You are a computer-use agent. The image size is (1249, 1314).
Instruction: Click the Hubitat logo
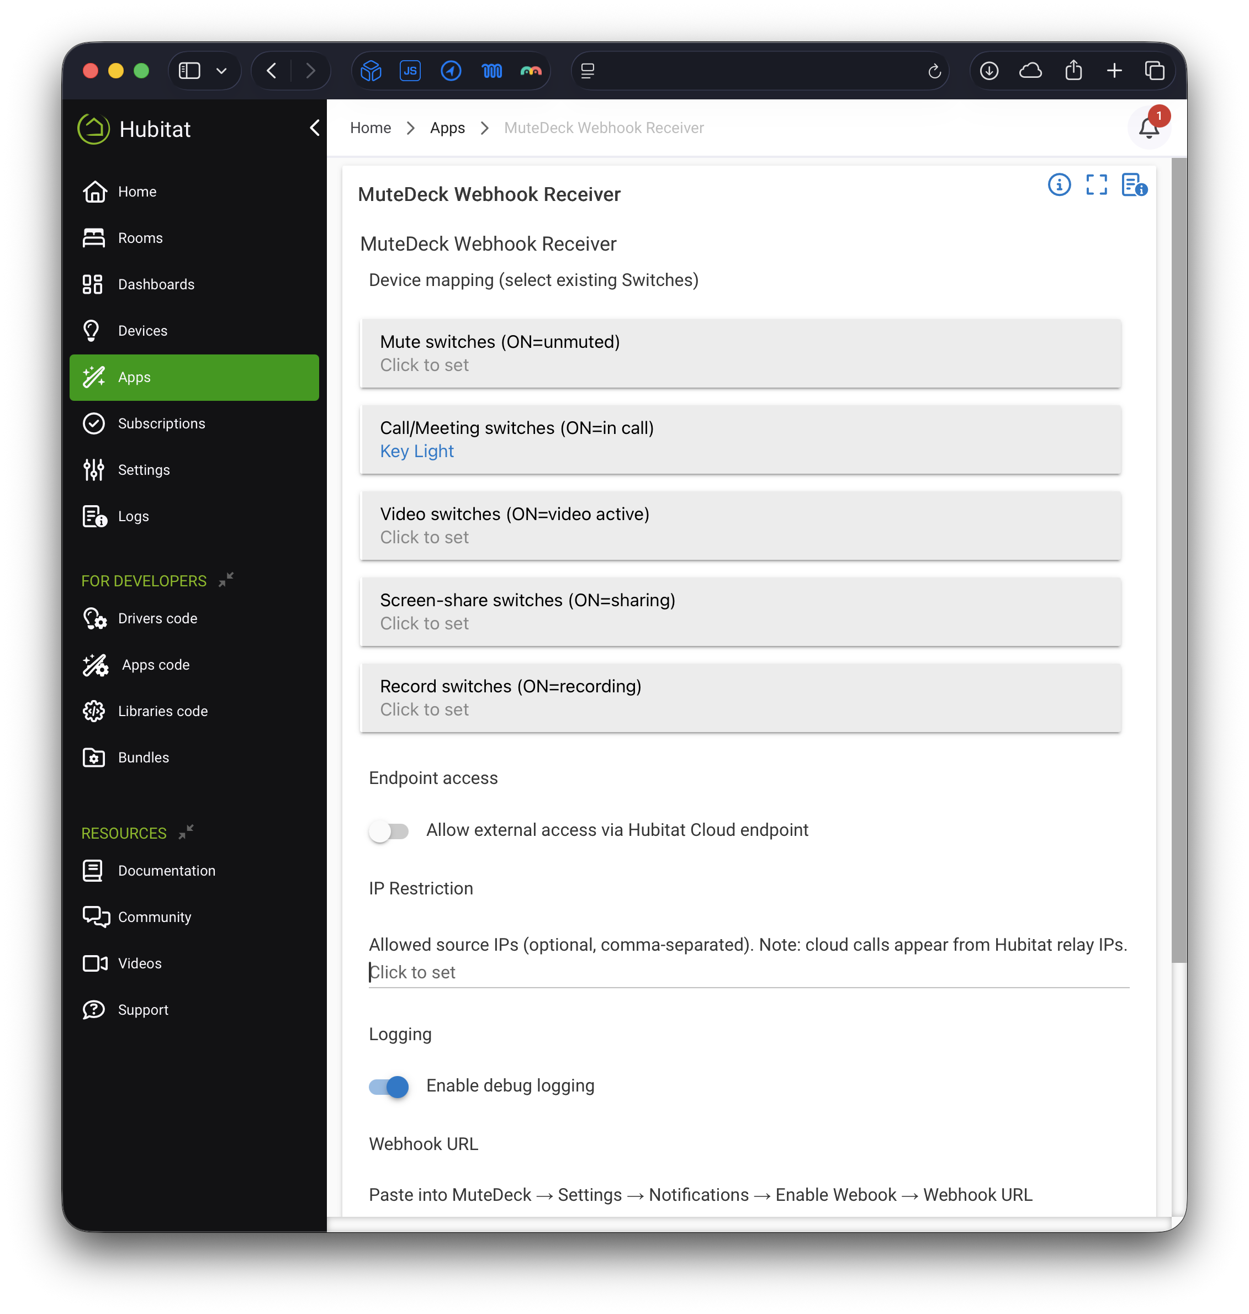[x=93, y=129]
